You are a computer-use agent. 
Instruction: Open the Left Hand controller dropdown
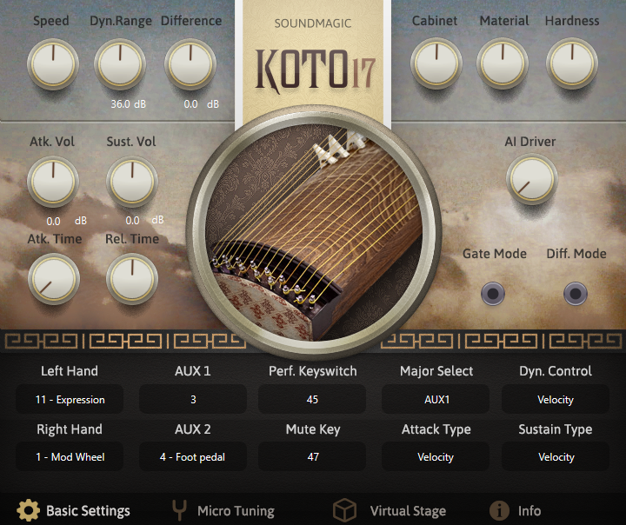tap(70, 400)
